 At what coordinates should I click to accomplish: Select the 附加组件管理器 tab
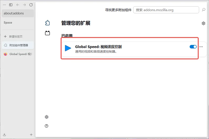click(18, 45)
